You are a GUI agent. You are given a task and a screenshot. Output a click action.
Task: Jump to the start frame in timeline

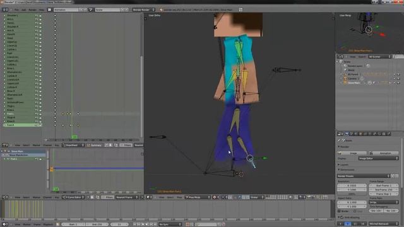click(134, 224)
